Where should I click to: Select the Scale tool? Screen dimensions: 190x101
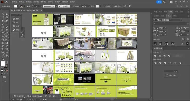(7, 33)
